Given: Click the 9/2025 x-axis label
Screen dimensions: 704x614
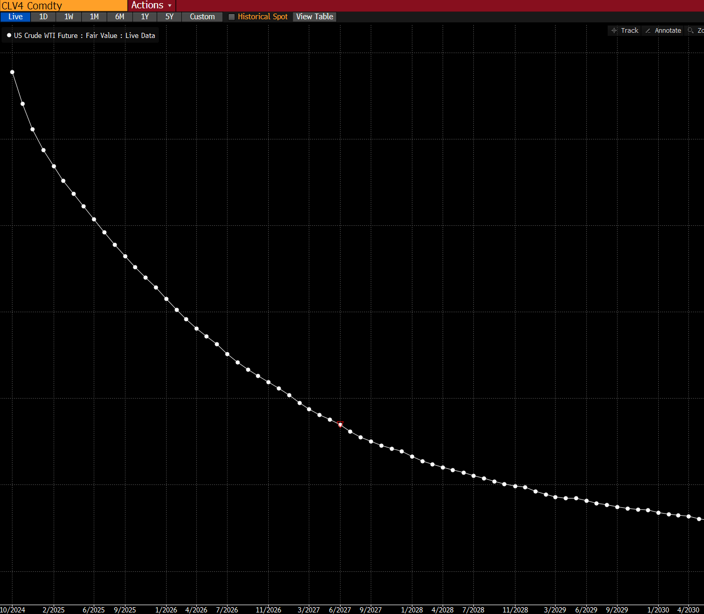Looking at the screenshot, I should (x=125, y=610).
